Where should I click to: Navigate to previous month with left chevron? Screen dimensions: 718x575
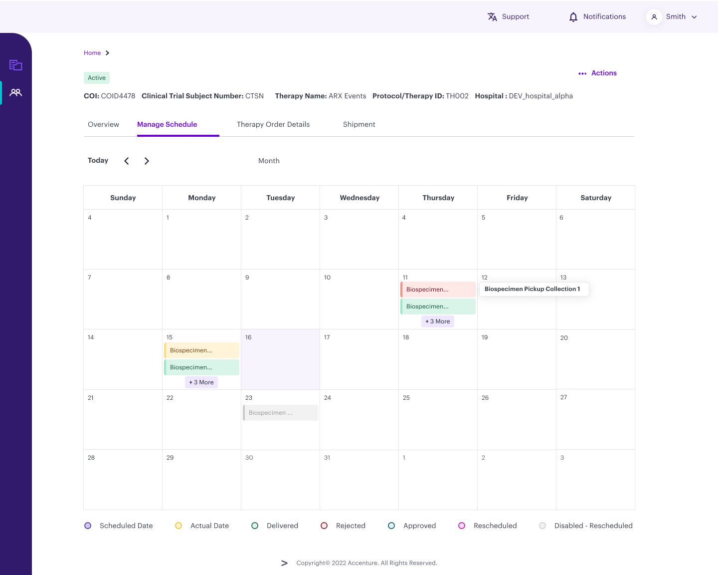(126, 161)
